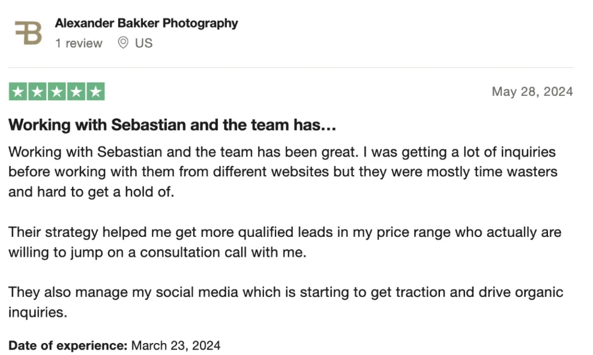593x355 pixels.
Task: Select the second green rating star
Action: [37, 91]
